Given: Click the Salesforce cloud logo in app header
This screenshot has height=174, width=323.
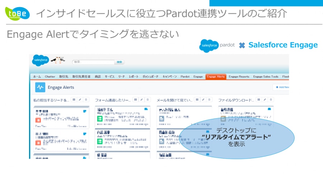Looking at the screenshot, I should click(x=40, y=60).
